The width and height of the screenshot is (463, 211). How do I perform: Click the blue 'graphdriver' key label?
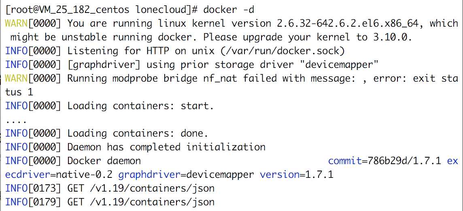click(149, 175)
